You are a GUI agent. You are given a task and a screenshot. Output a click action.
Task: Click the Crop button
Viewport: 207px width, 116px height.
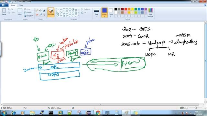(27, 9)
